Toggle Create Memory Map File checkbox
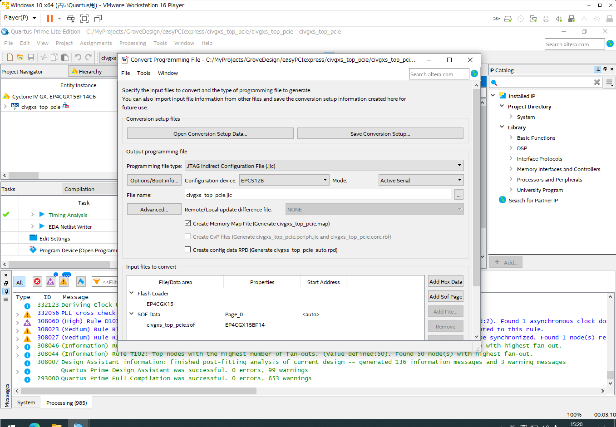The height and width of the screenshot is (427, 616). (x=187, y=223)
